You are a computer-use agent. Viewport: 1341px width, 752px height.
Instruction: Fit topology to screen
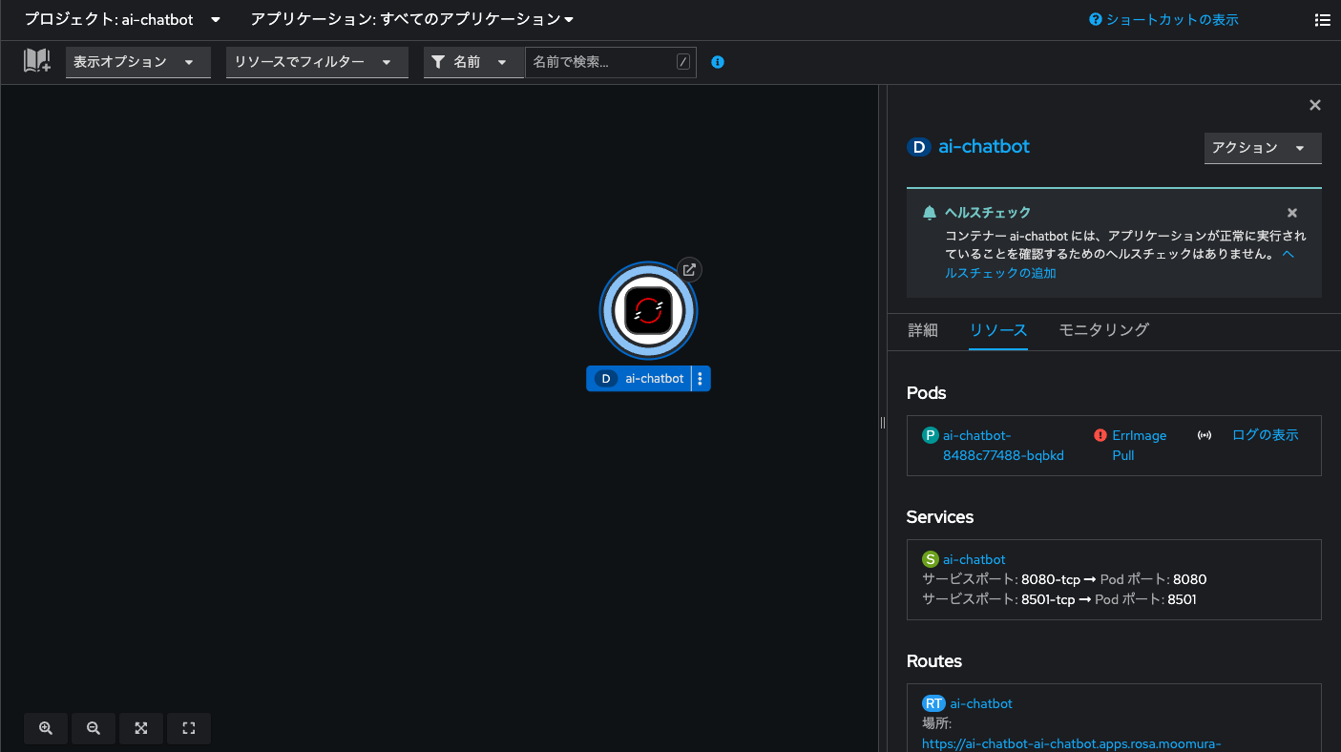pyautogui.click(x=141, y=728)
